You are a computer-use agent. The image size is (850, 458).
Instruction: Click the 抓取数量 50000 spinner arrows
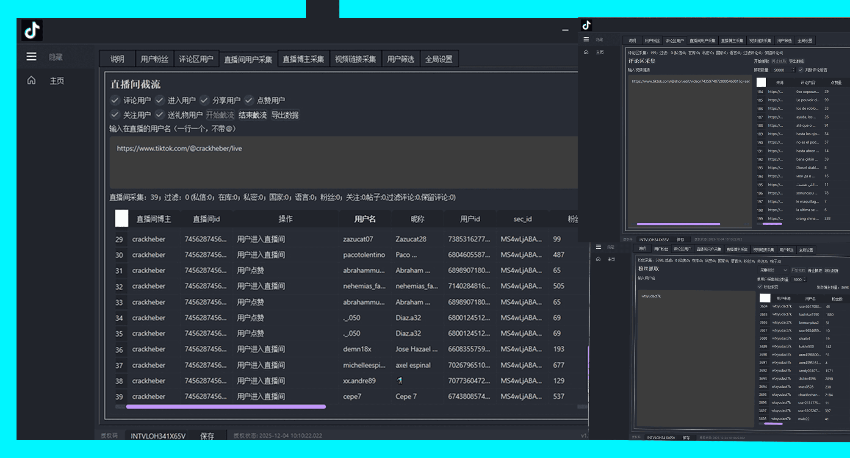point(793,70)
